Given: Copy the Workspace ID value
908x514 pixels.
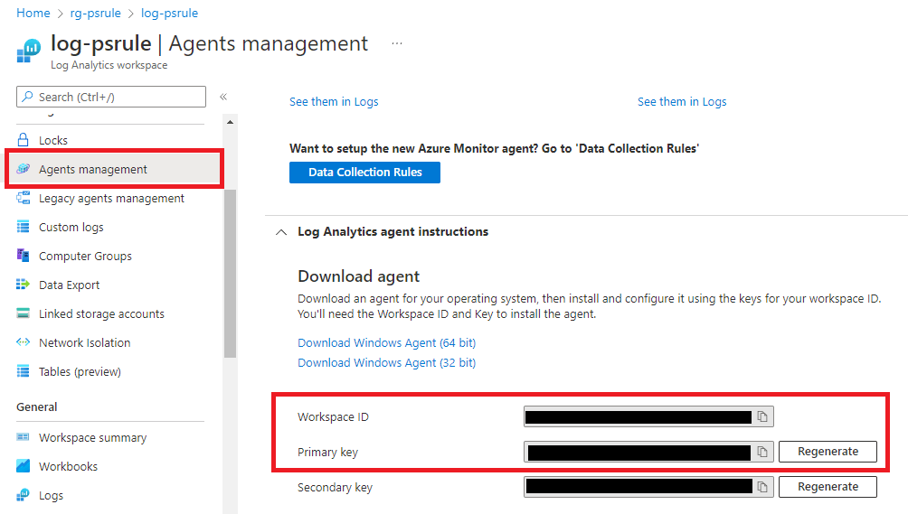Looking at the screenshot, I should pos(762,416).
